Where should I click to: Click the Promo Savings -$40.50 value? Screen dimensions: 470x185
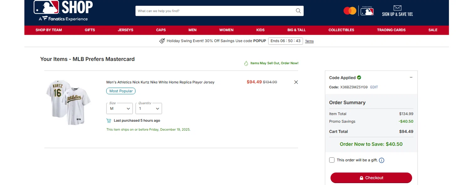point(406,121)
